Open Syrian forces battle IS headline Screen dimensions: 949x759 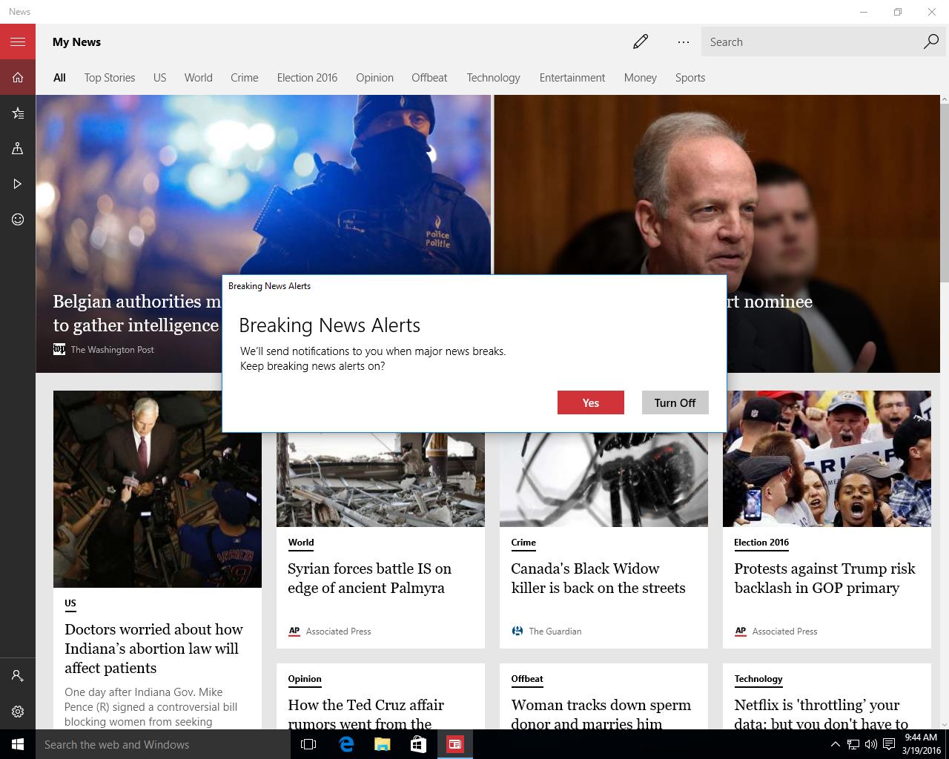click(369, 578)
